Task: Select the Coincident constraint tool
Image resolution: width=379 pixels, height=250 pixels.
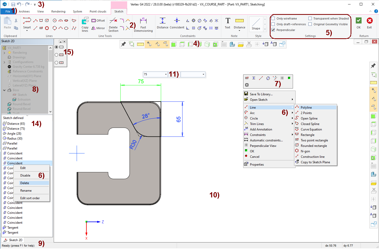Action: (177, 21)
